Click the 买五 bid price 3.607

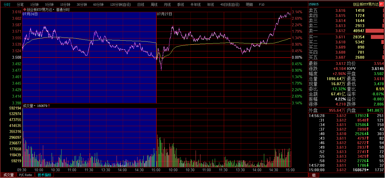coord(340,57)
